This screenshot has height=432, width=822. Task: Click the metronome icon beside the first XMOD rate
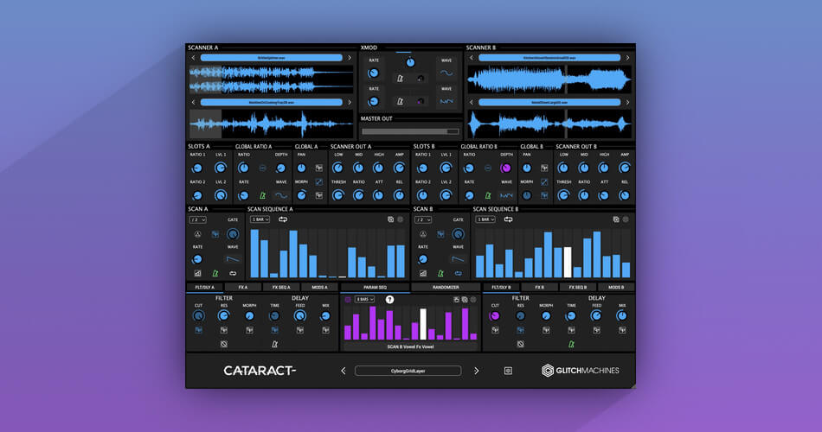(400, 79)
